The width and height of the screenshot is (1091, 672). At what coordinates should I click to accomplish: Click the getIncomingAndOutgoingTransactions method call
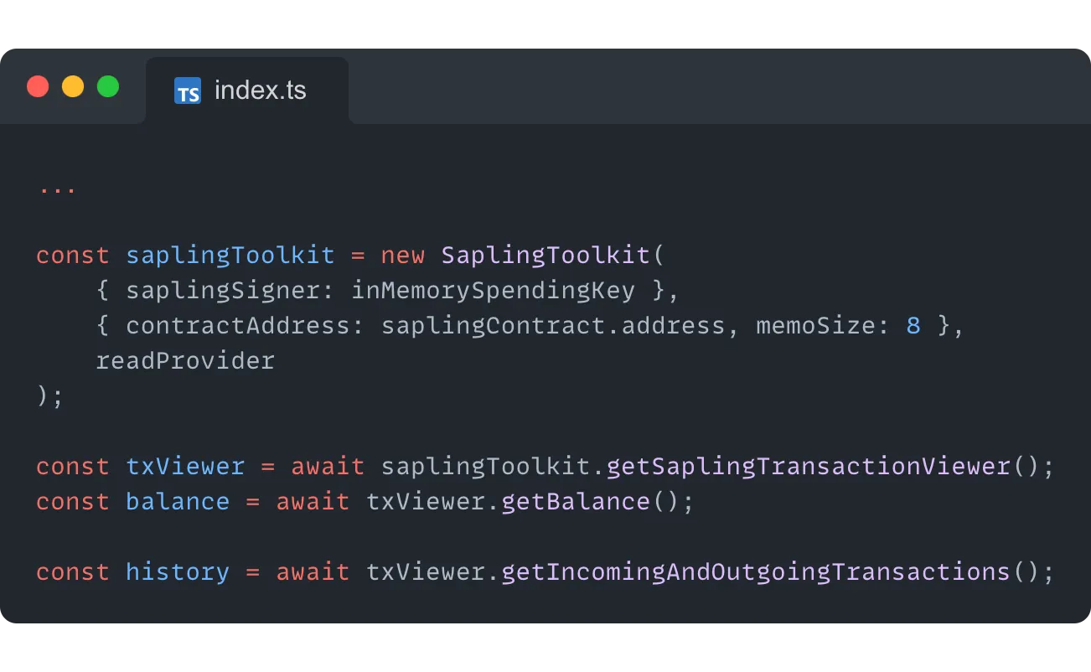755,572
